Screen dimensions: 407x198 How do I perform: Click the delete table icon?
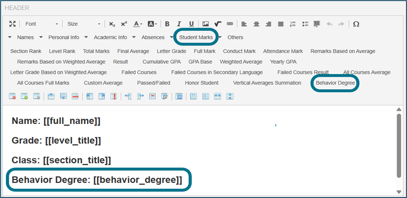(13, 96)
